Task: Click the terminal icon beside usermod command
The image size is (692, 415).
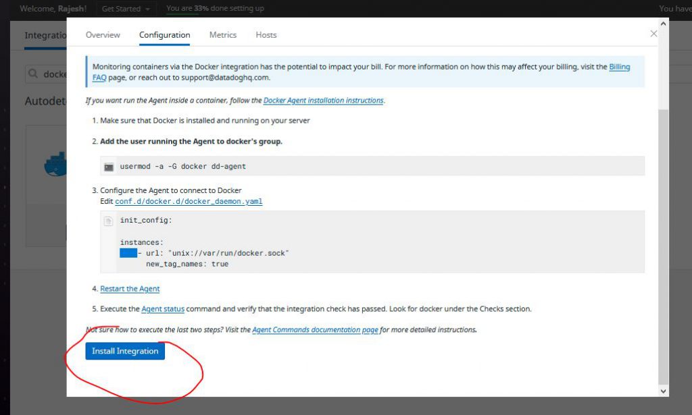Action: pos(109,167)
